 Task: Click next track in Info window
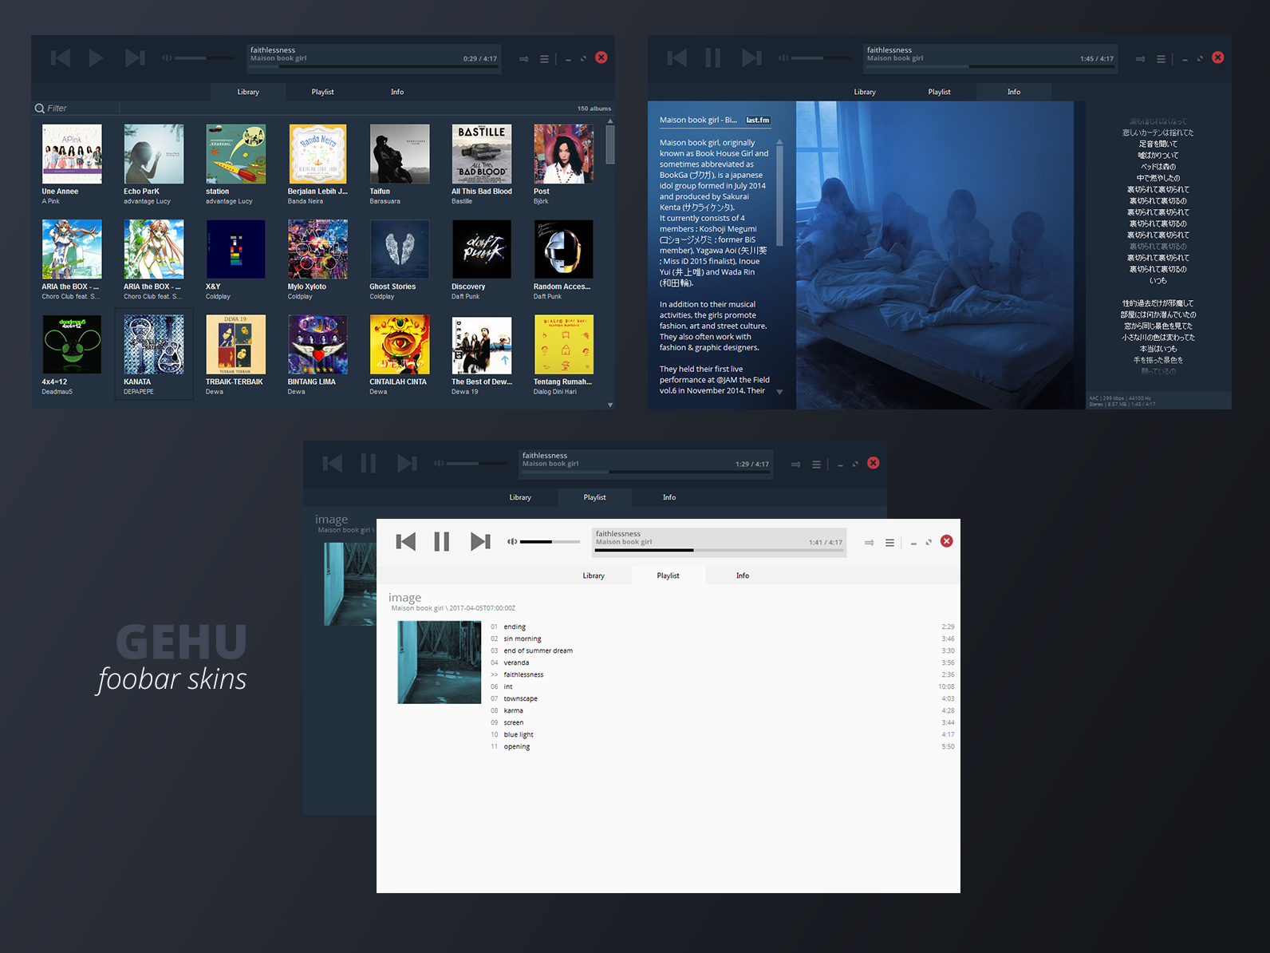(751, 57)
